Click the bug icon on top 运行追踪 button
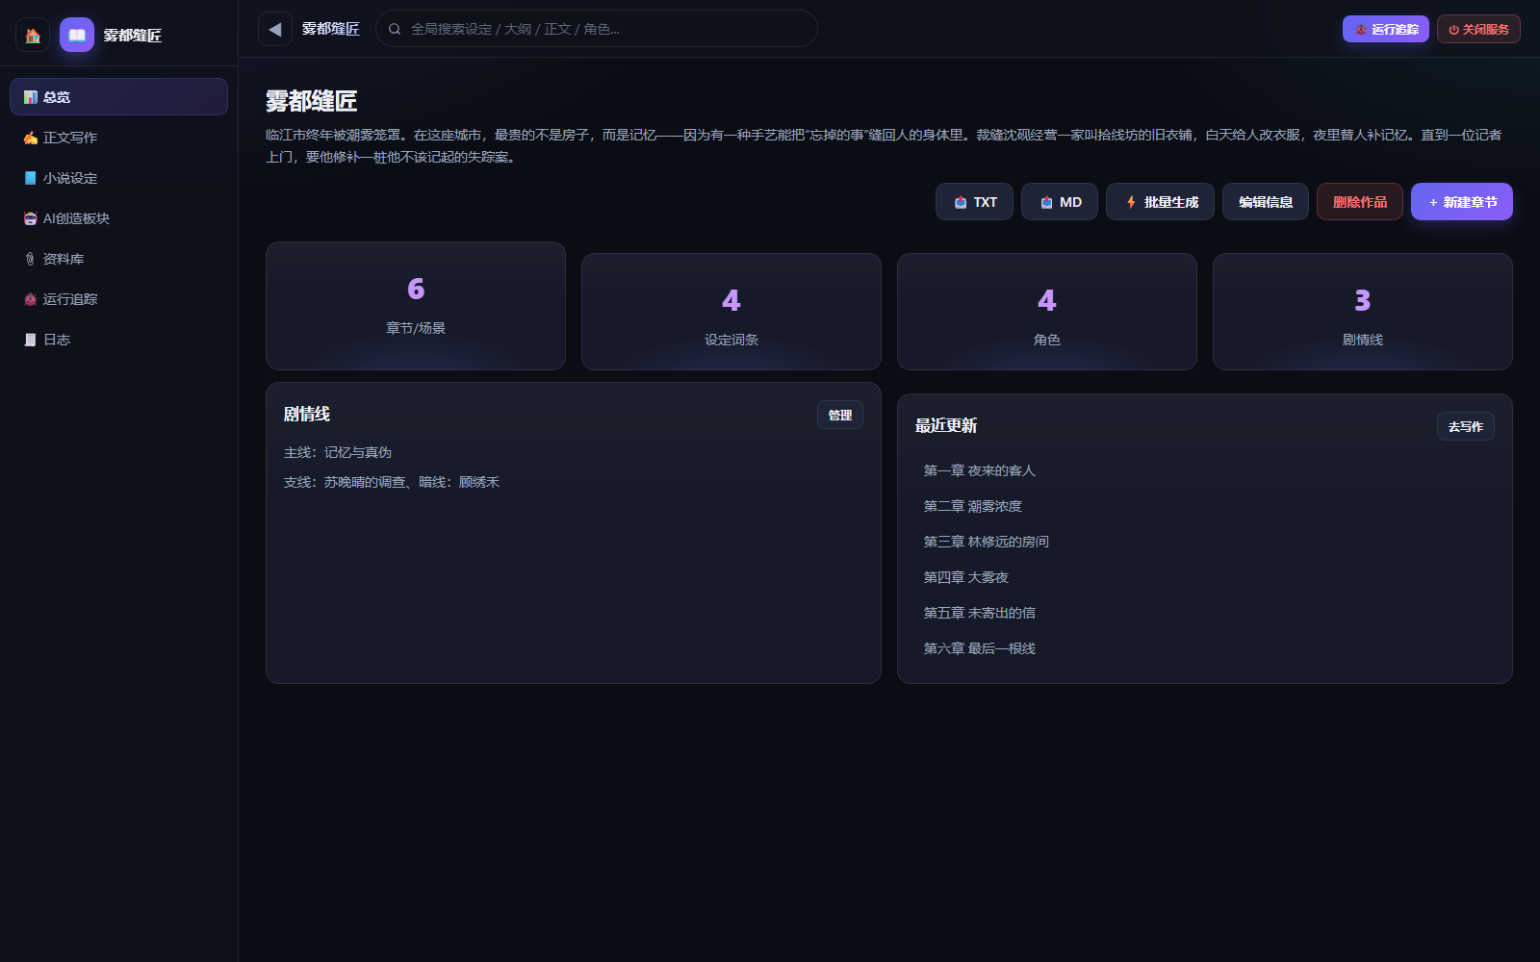1540x962 pixels. [1361, 30]
